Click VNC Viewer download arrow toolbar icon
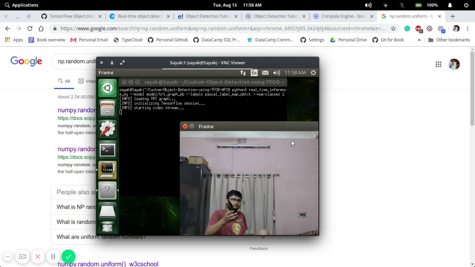 point(112,63)
